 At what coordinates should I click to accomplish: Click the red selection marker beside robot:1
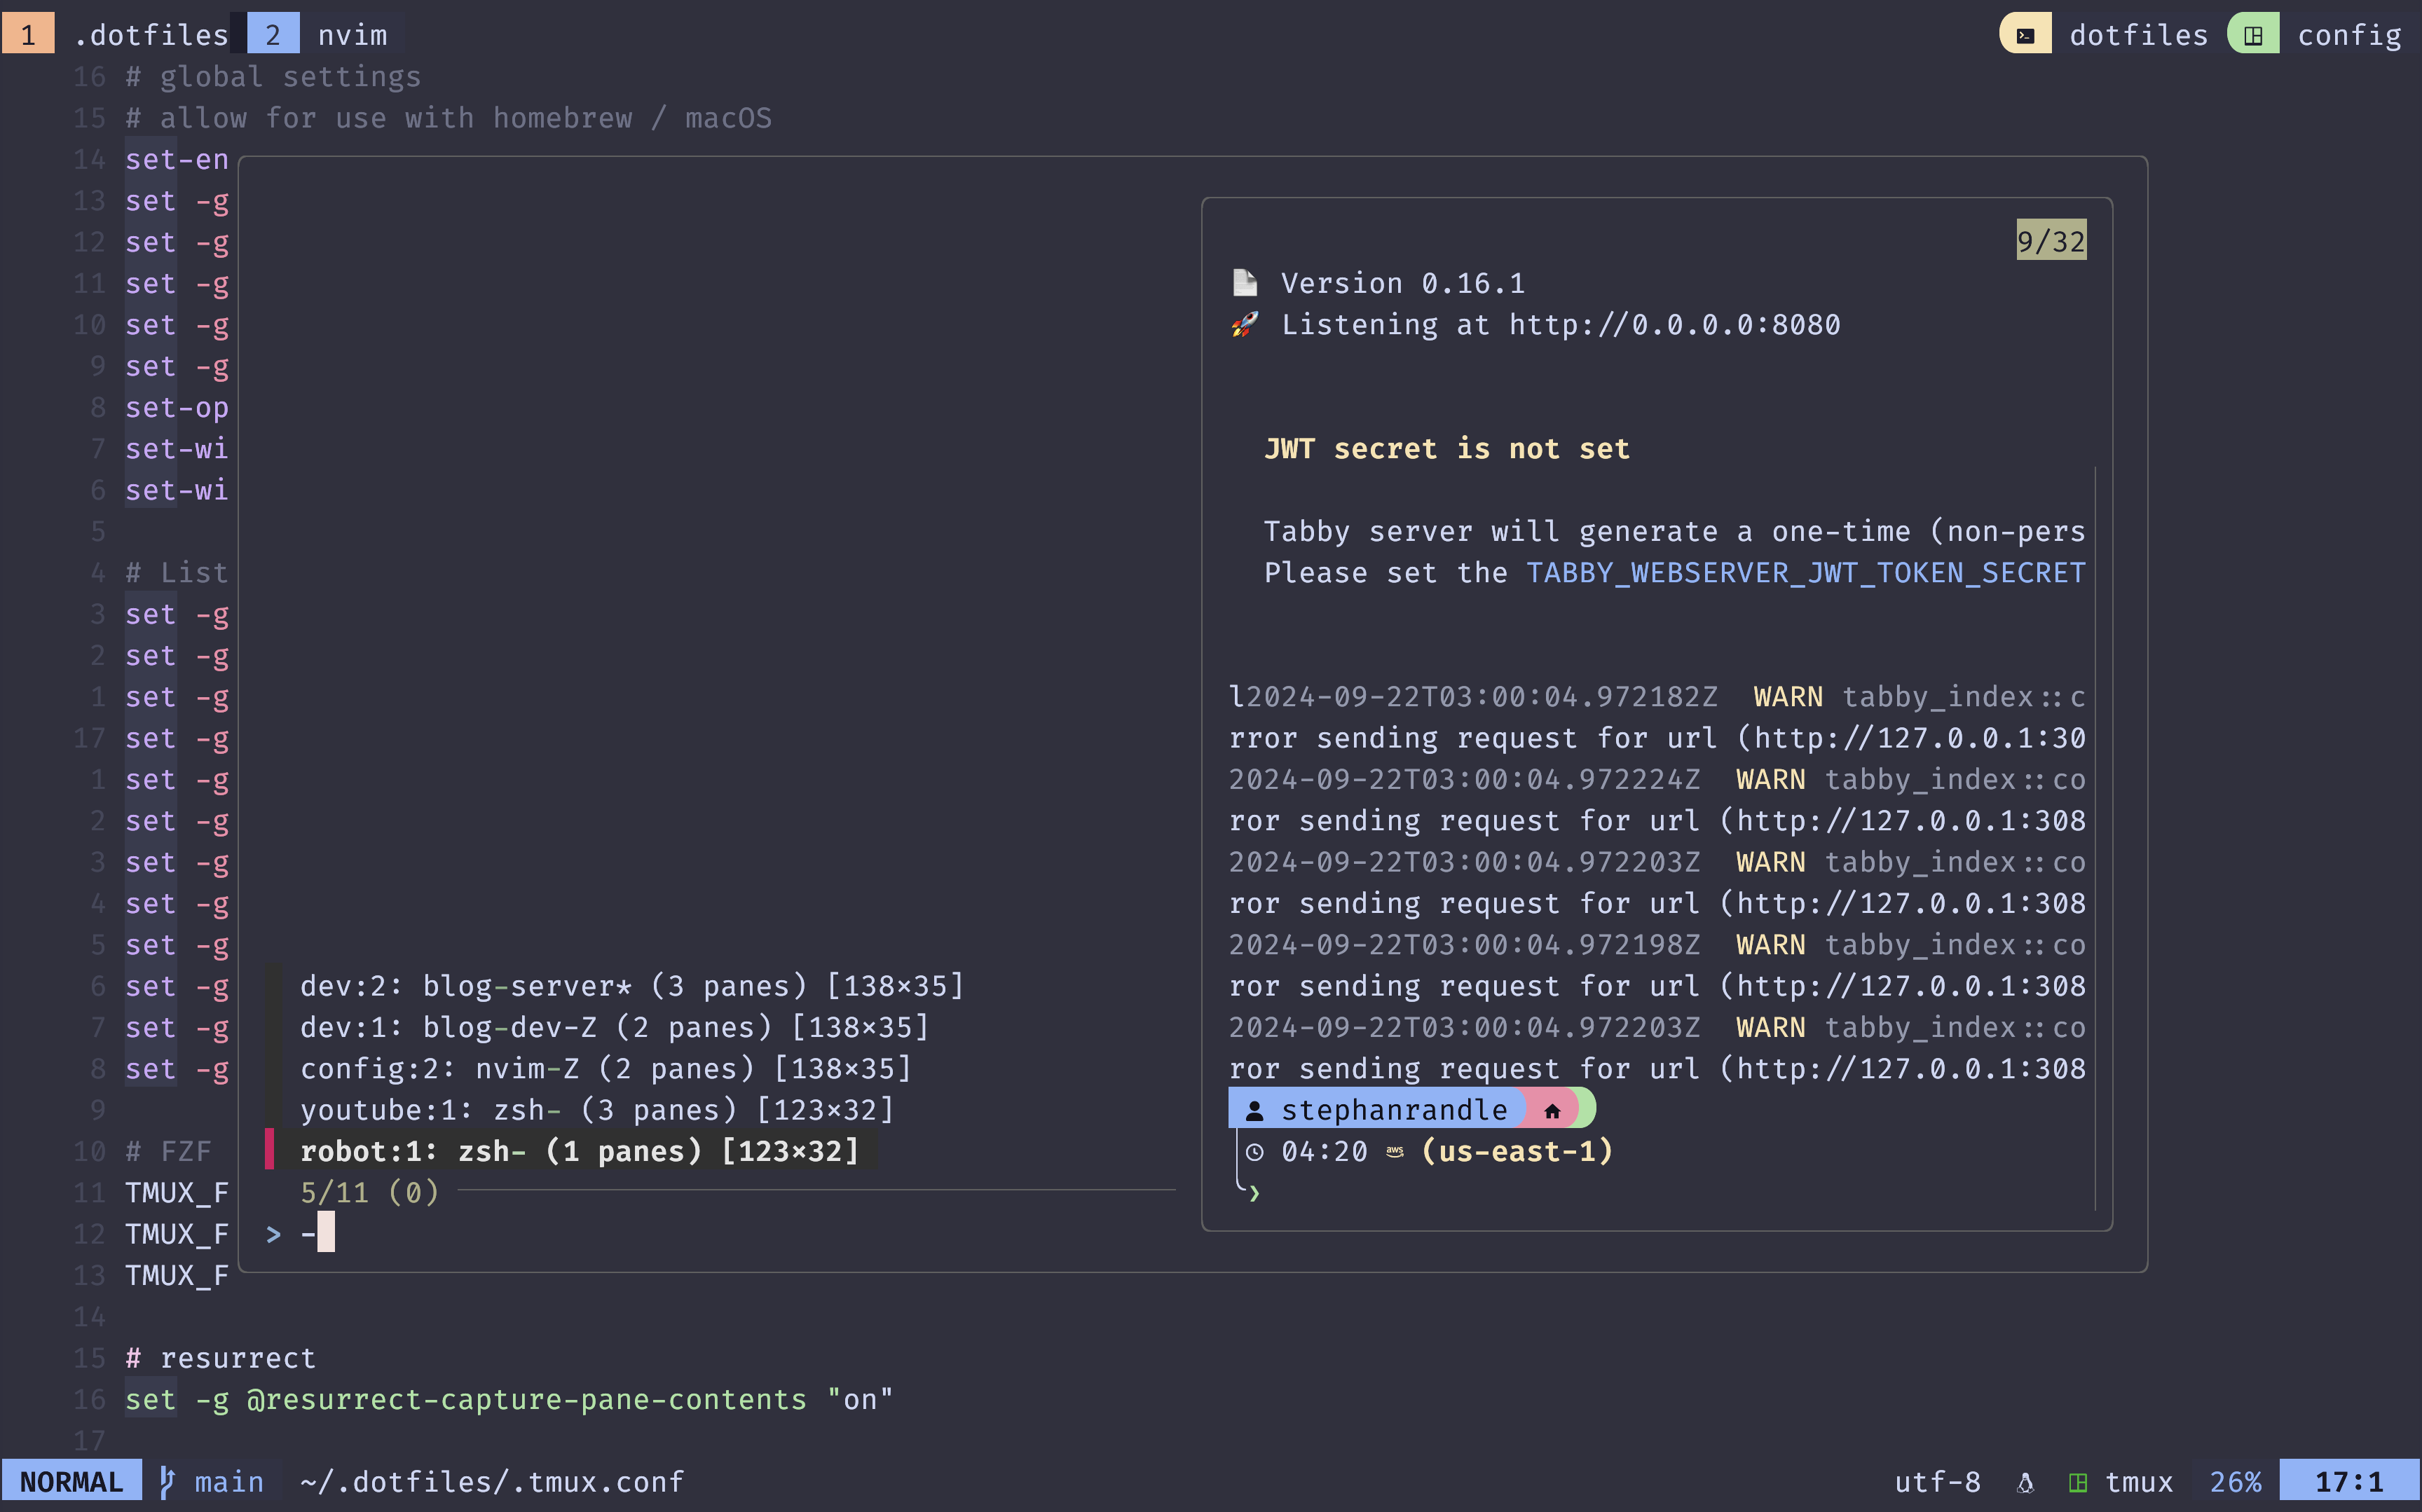pyautogui.click(x=269, y=1148)
